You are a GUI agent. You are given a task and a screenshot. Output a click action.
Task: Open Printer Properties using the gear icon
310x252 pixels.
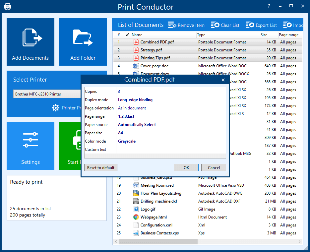click(x=55, y=107)
